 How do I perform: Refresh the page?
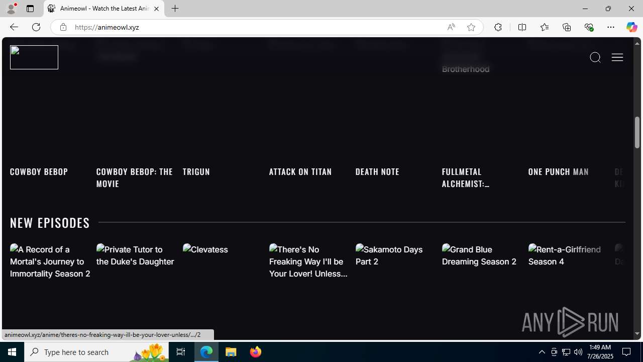[36, 27]
